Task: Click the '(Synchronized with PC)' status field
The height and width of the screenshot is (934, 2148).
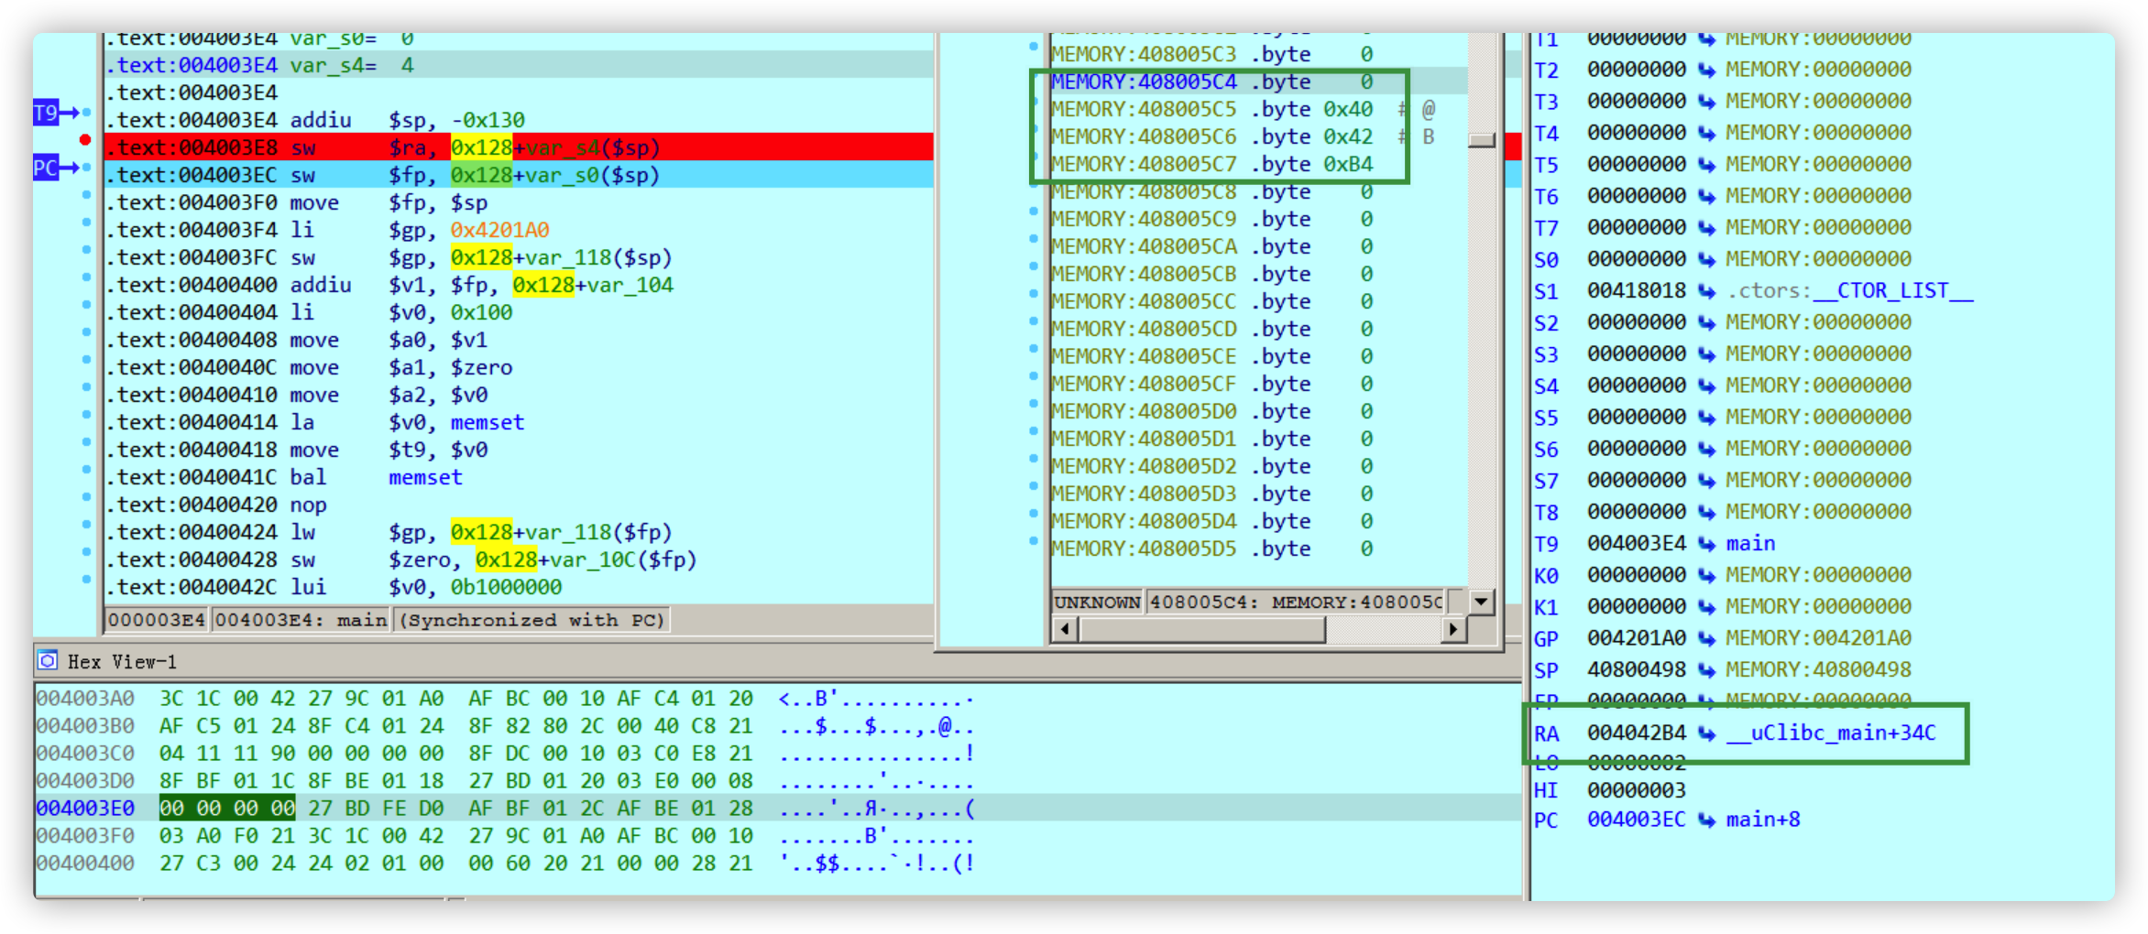Action: (532, 620)
